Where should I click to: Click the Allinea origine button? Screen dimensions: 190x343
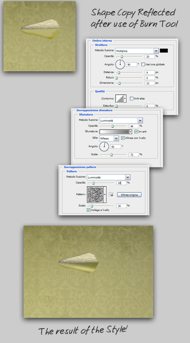pyautogui.click(x=129, y=195)
